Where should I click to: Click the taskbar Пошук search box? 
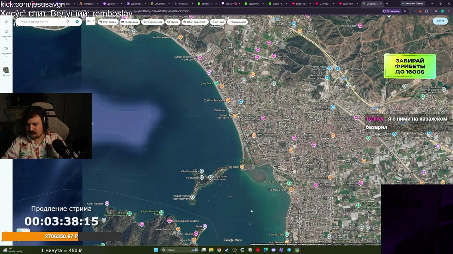(180, 250)
